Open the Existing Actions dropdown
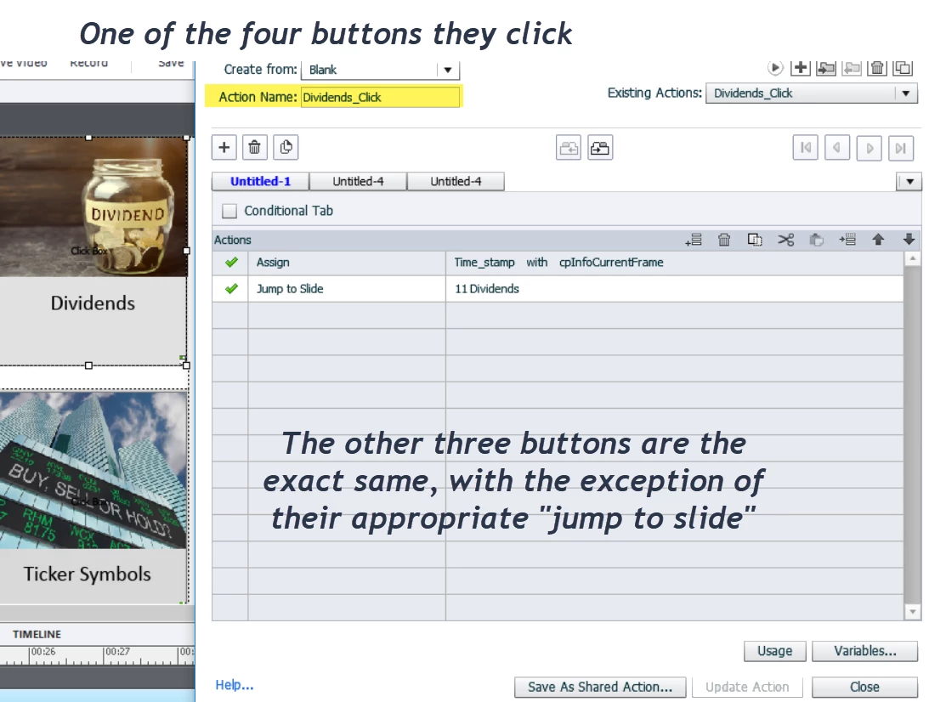The image size is (929, 702). coord(905,93)
